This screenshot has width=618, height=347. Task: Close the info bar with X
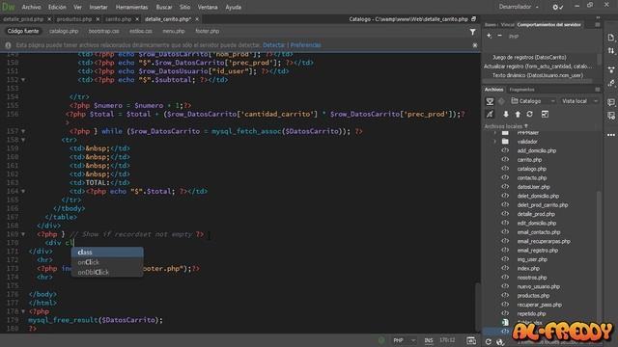pyautogui.click(x=475, y=45)
